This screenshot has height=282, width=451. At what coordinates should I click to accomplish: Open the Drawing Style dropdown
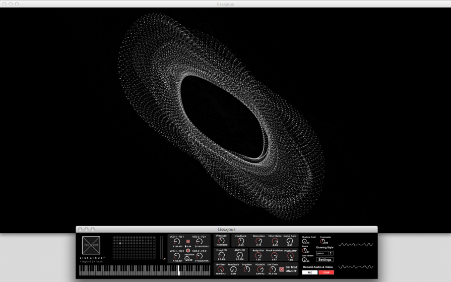coord(325,253)
